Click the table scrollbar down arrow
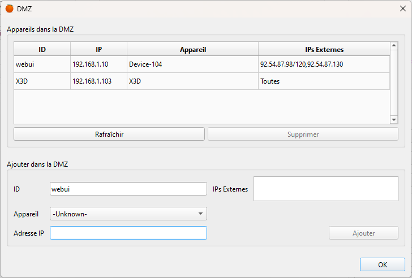The height and width of the screenshot is (278, 412). (x=394, y=120)
